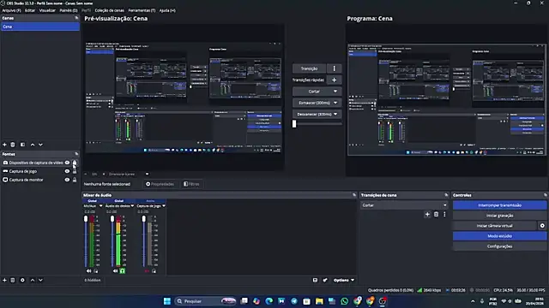This screenshot has width=549, height=308.
Task: Pop out the Mixer de áudio dock
Action: 354,195
